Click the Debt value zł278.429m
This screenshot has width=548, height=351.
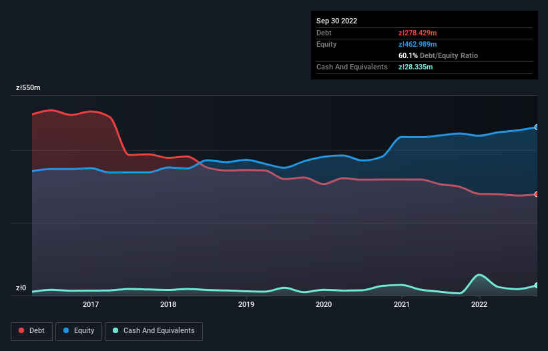pos(418,33)
